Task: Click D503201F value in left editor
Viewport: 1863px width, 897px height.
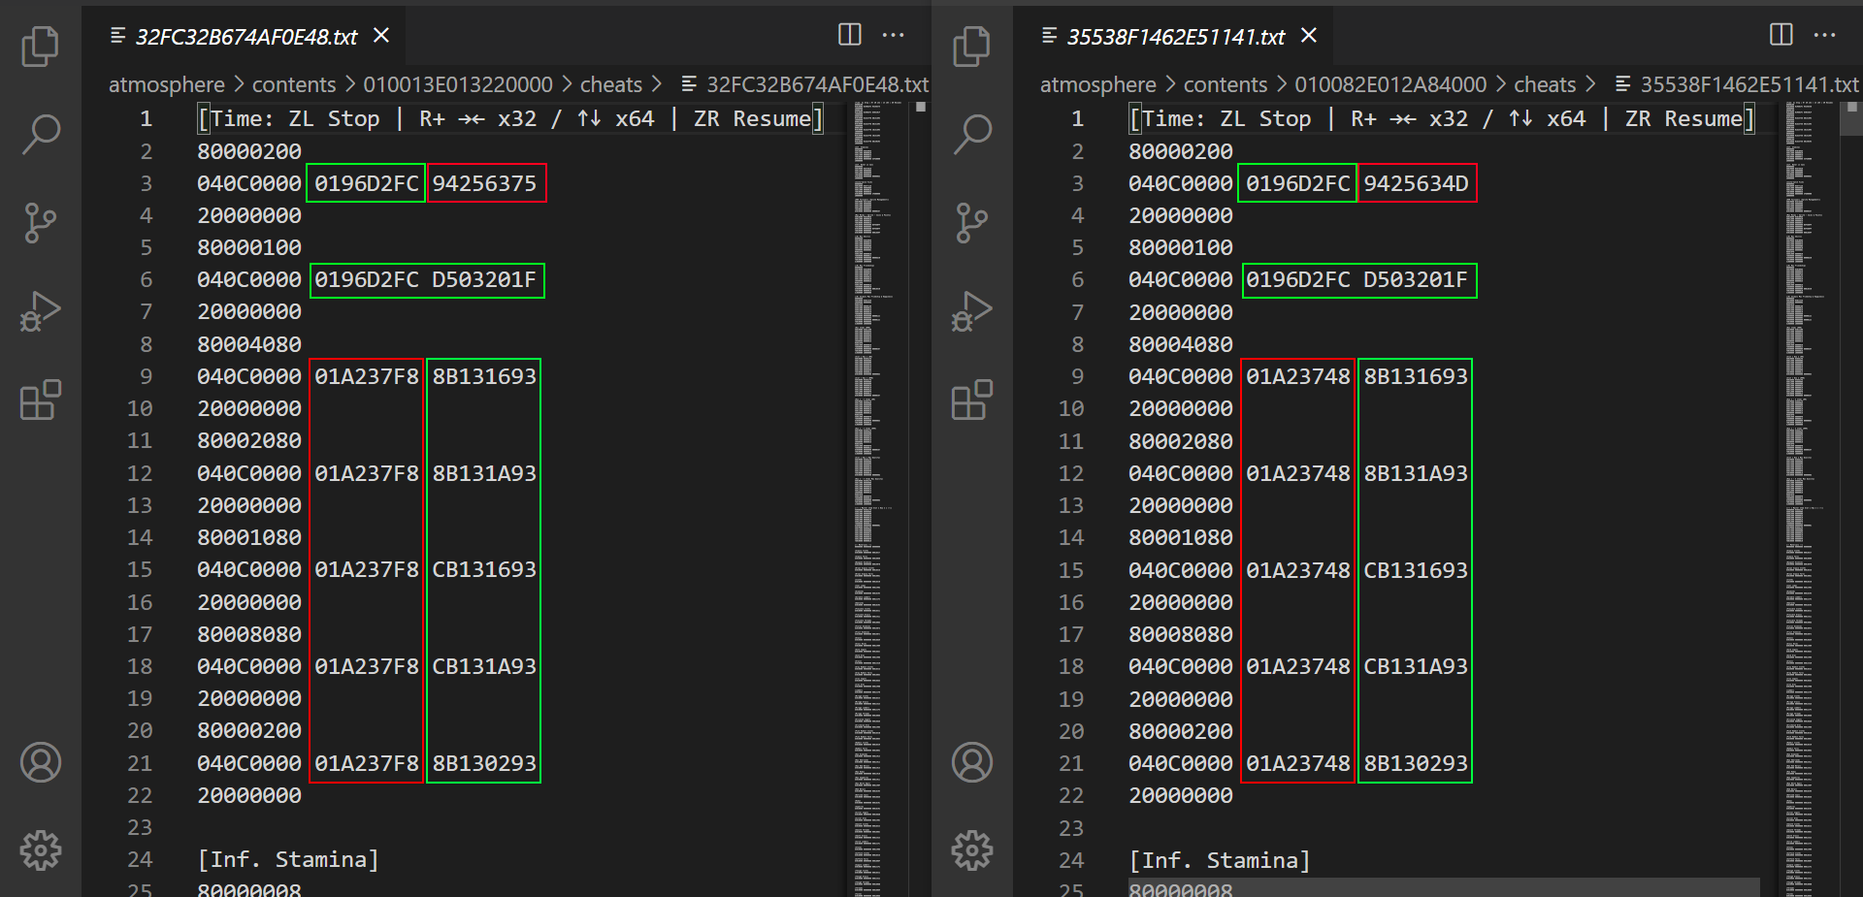Action: coord(484,279)
